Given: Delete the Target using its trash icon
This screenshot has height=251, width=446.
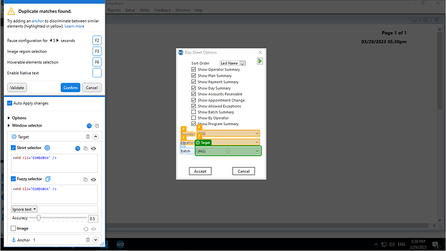Looking at the screenshot, I should (x=88, y=137).
